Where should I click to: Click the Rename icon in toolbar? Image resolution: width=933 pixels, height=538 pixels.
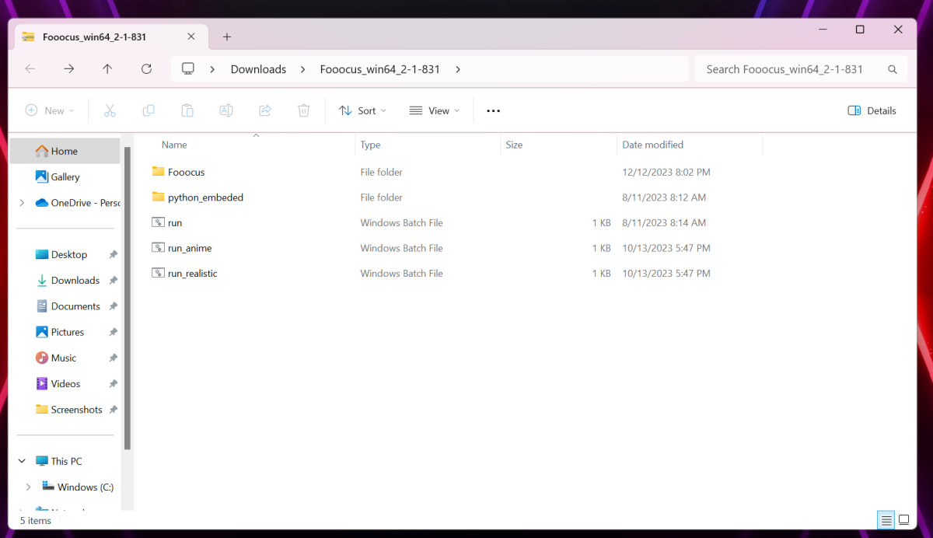226,110
